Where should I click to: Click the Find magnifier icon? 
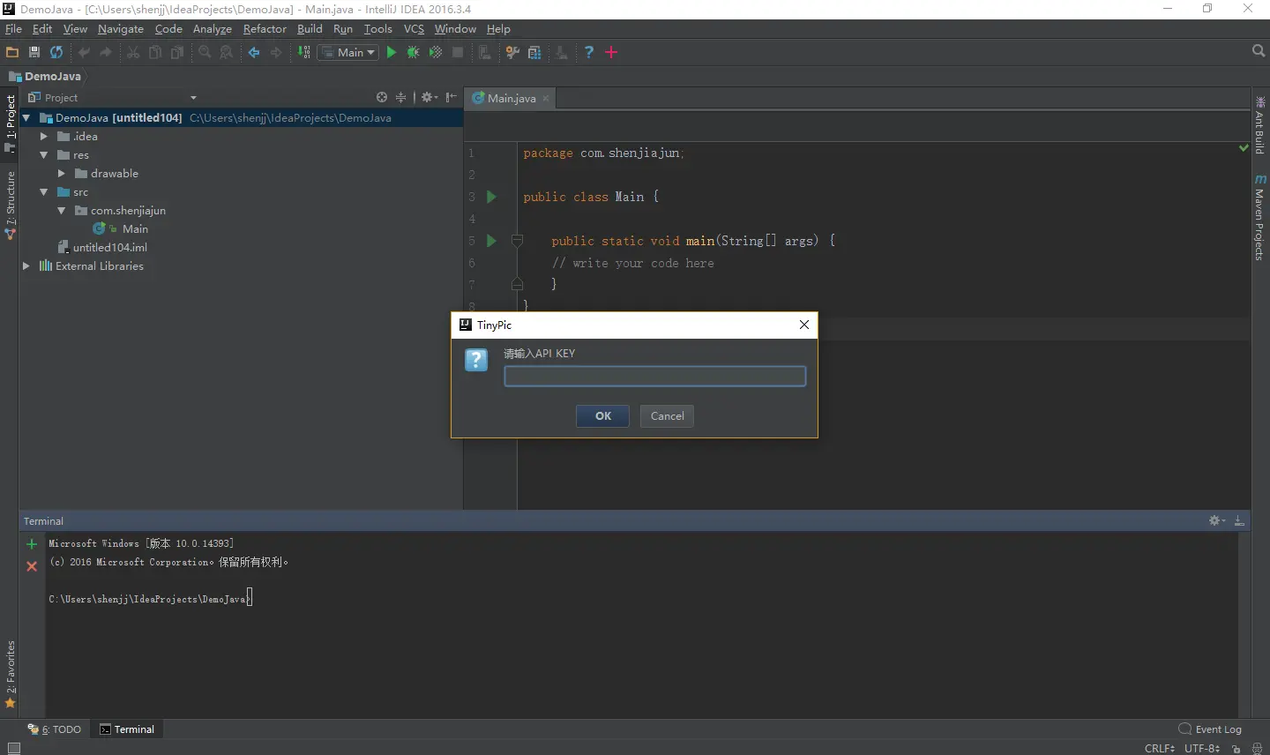point(205,52)
